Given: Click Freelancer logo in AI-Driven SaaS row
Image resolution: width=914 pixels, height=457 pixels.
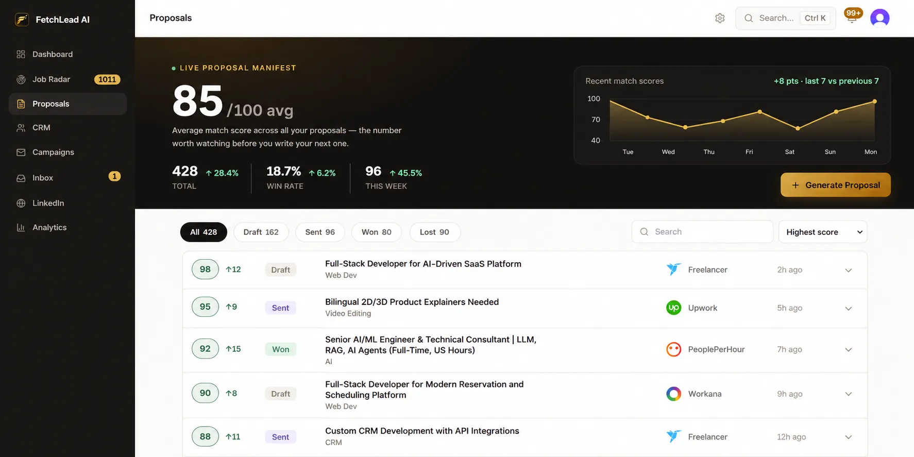Looking at the screenshot, I should [673, 269].
